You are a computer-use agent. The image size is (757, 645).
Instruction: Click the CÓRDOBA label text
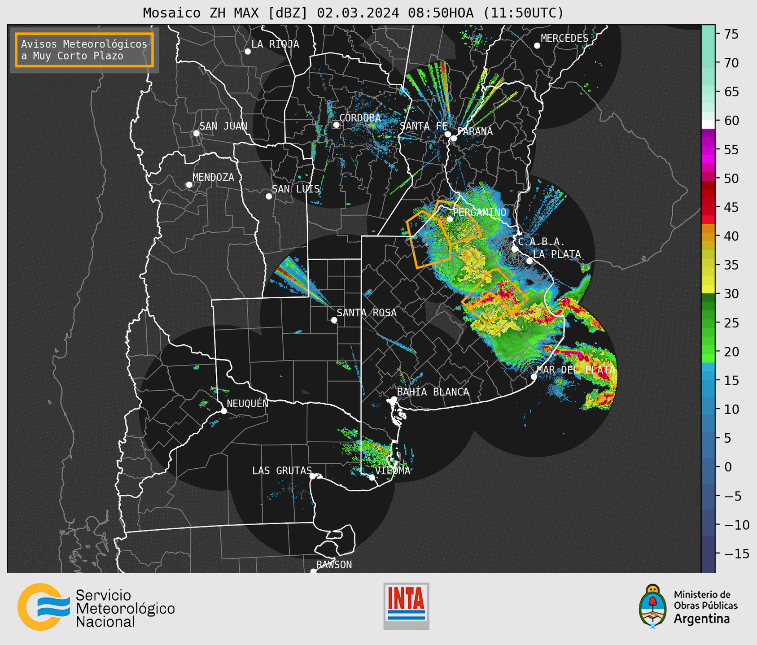tap(360, 118)
